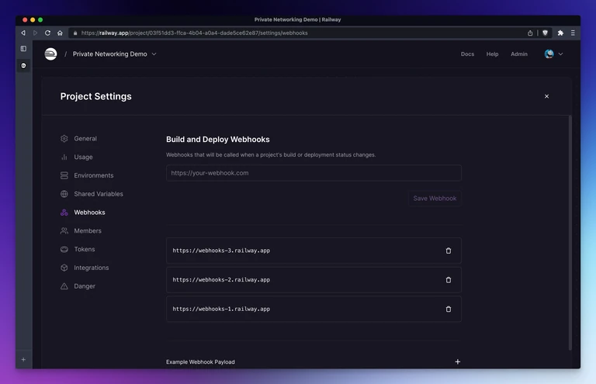Image resolution: width=596 pixels, height=384 pixels.
Task: Open the user avatar account menu
Action: coord(553,54)
